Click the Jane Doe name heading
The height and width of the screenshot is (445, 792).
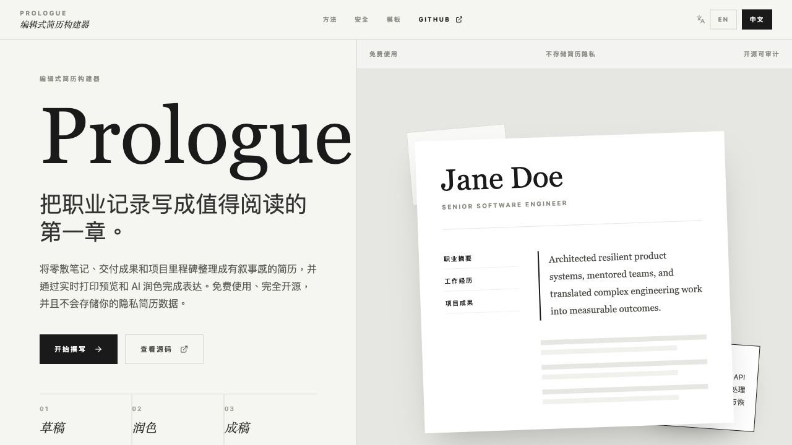tap(502, 178)
